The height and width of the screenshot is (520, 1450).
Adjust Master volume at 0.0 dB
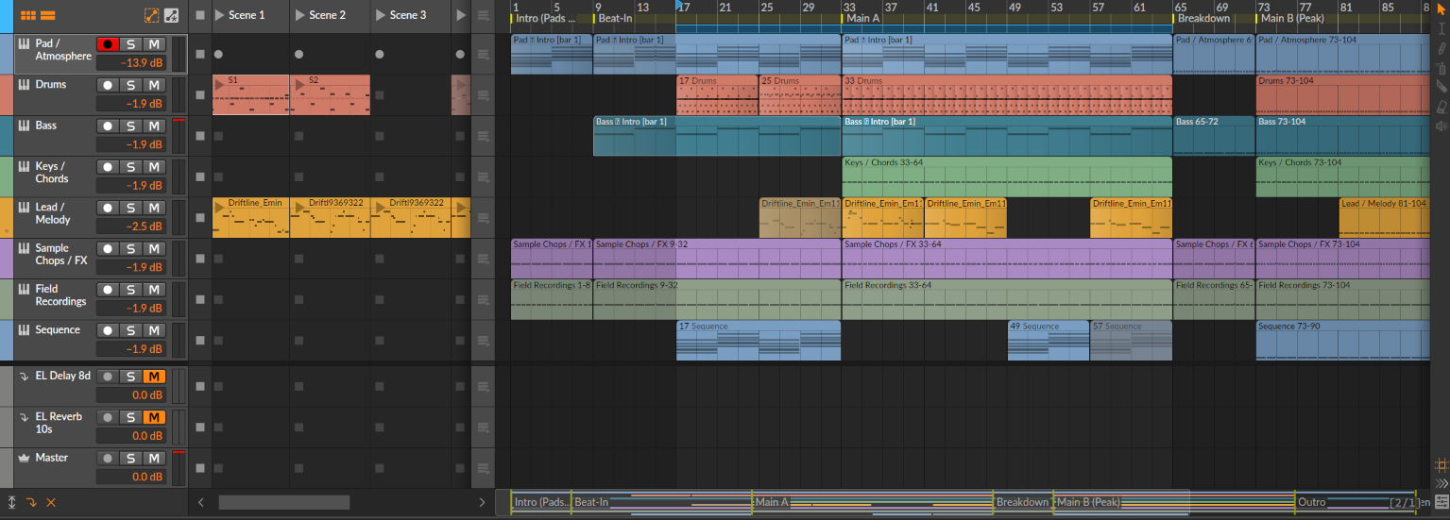coord(130,477)
